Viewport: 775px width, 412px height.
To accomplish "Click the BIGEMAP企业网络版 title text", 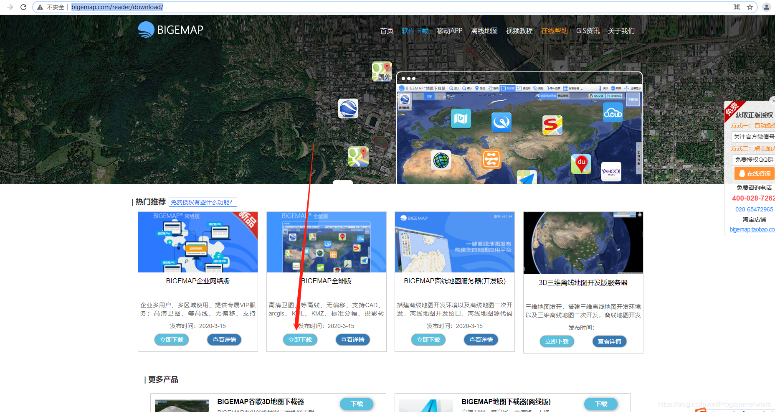I will 198,281.
